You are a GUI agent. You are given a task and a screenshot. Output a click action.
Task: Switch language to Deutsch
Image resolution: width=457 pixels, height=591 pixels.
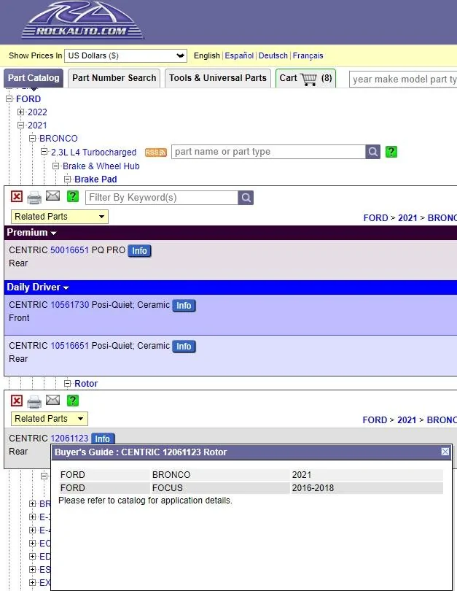click(273, 55)
